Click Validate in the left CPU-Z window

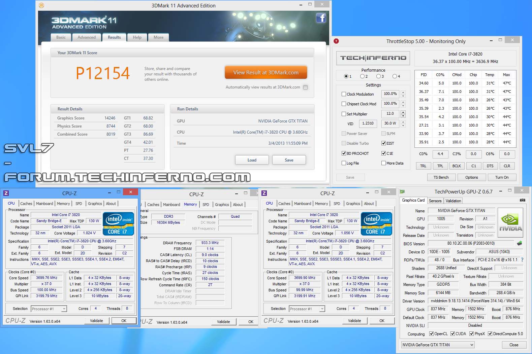96,321
